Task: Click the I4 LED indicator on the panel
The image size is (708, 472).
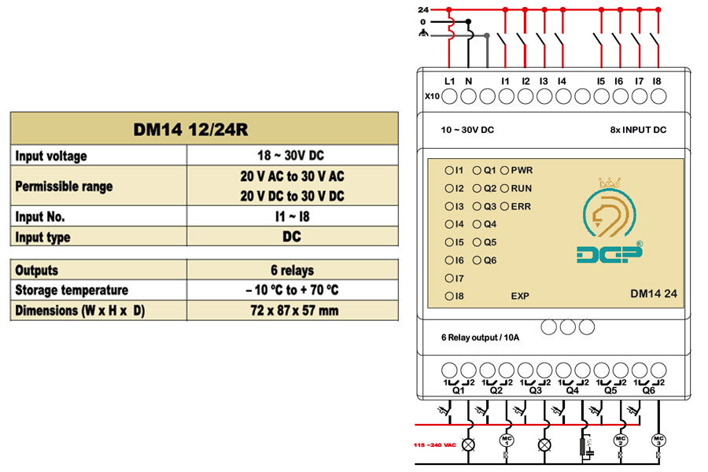Action: 449,224
